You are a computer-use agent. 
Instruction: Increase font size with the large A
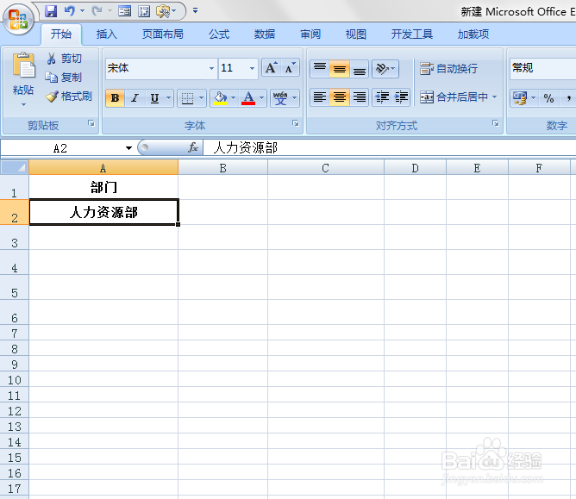point(271,68)
